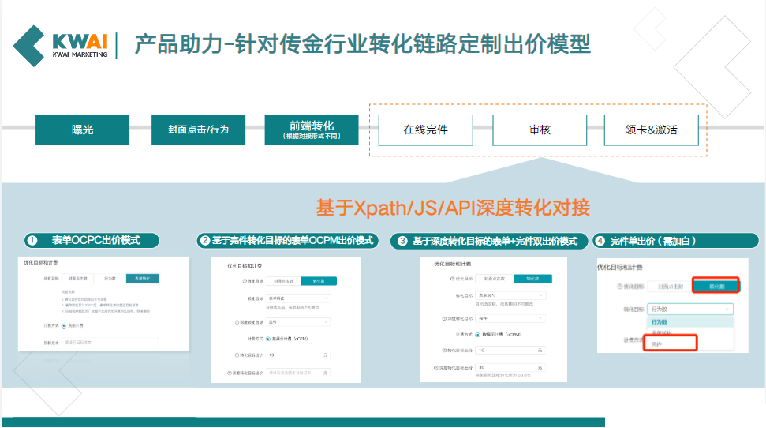Click the help icon beside 深度转化目标出价 in panel 3
Viewport: 766px width, 428px height.
[x=435, y=367]
